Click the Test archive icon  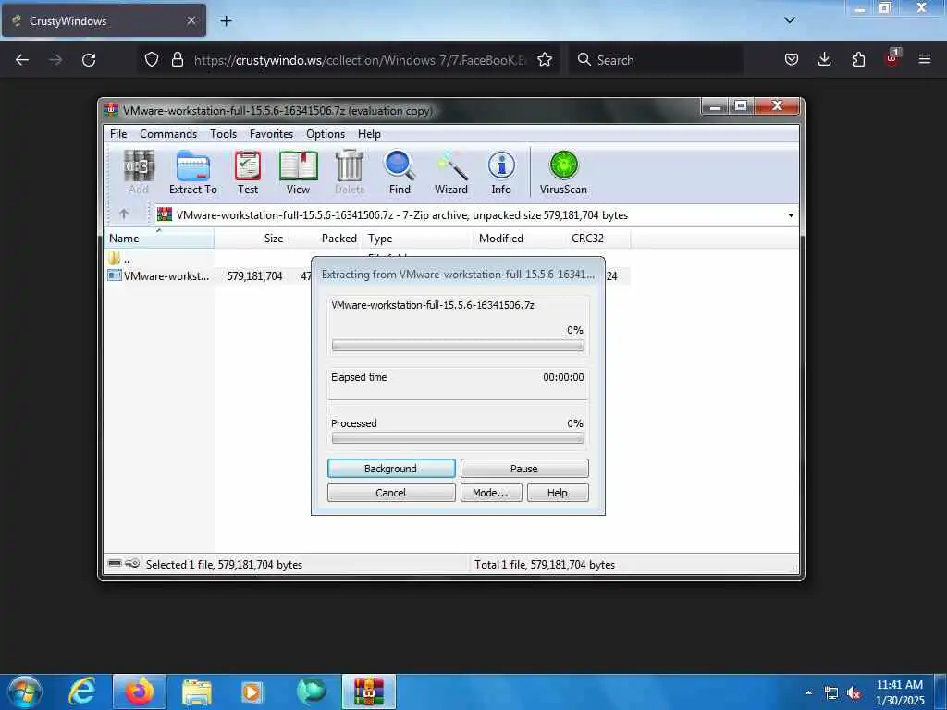(248, 173)
